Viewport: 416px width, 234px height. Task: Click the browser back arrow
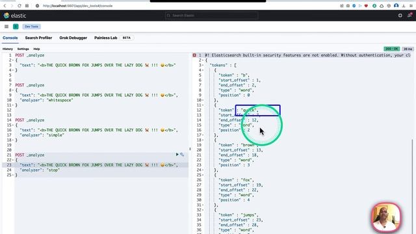click(x=5, y=6)
